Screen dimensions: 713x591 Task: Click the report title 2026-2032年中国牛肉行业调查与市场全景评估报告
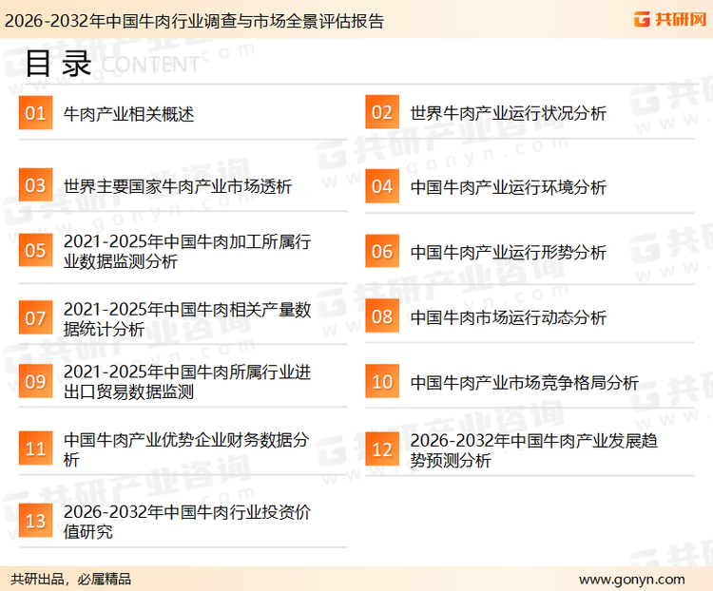195,21
